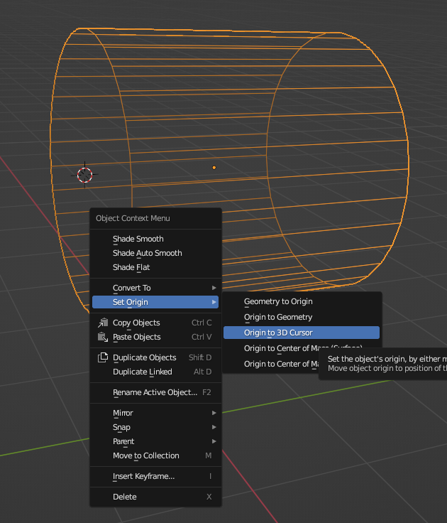This screenshot has width=447, height=523.
Task: Choose Move to Collection
Action: [155, 455]
